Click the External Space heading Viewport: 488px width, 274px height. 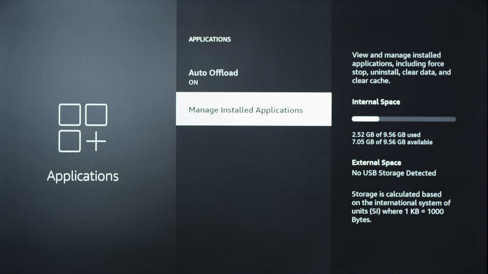(376, 163)
